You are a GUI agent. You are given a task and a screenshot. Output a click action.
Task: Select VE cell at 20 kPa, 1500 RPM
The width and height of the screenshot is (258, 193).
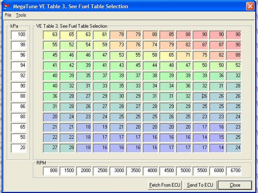pyautogui.click(x=67, y=148)
